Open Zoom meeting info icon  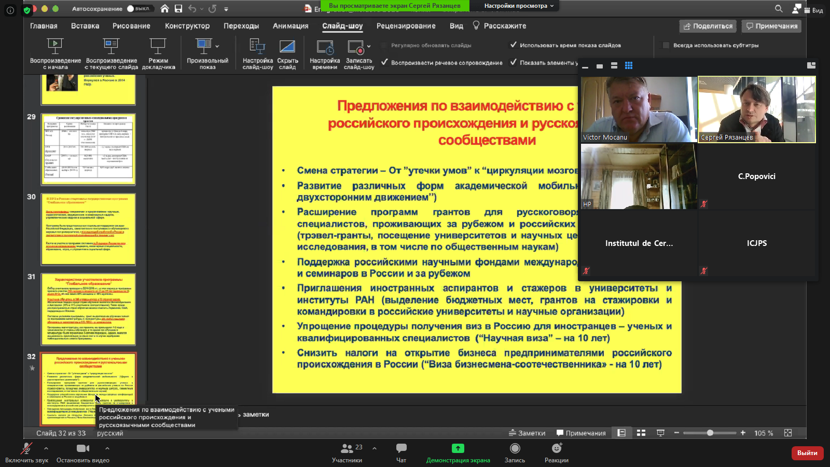pyautogui.click(x=10, y=9)
